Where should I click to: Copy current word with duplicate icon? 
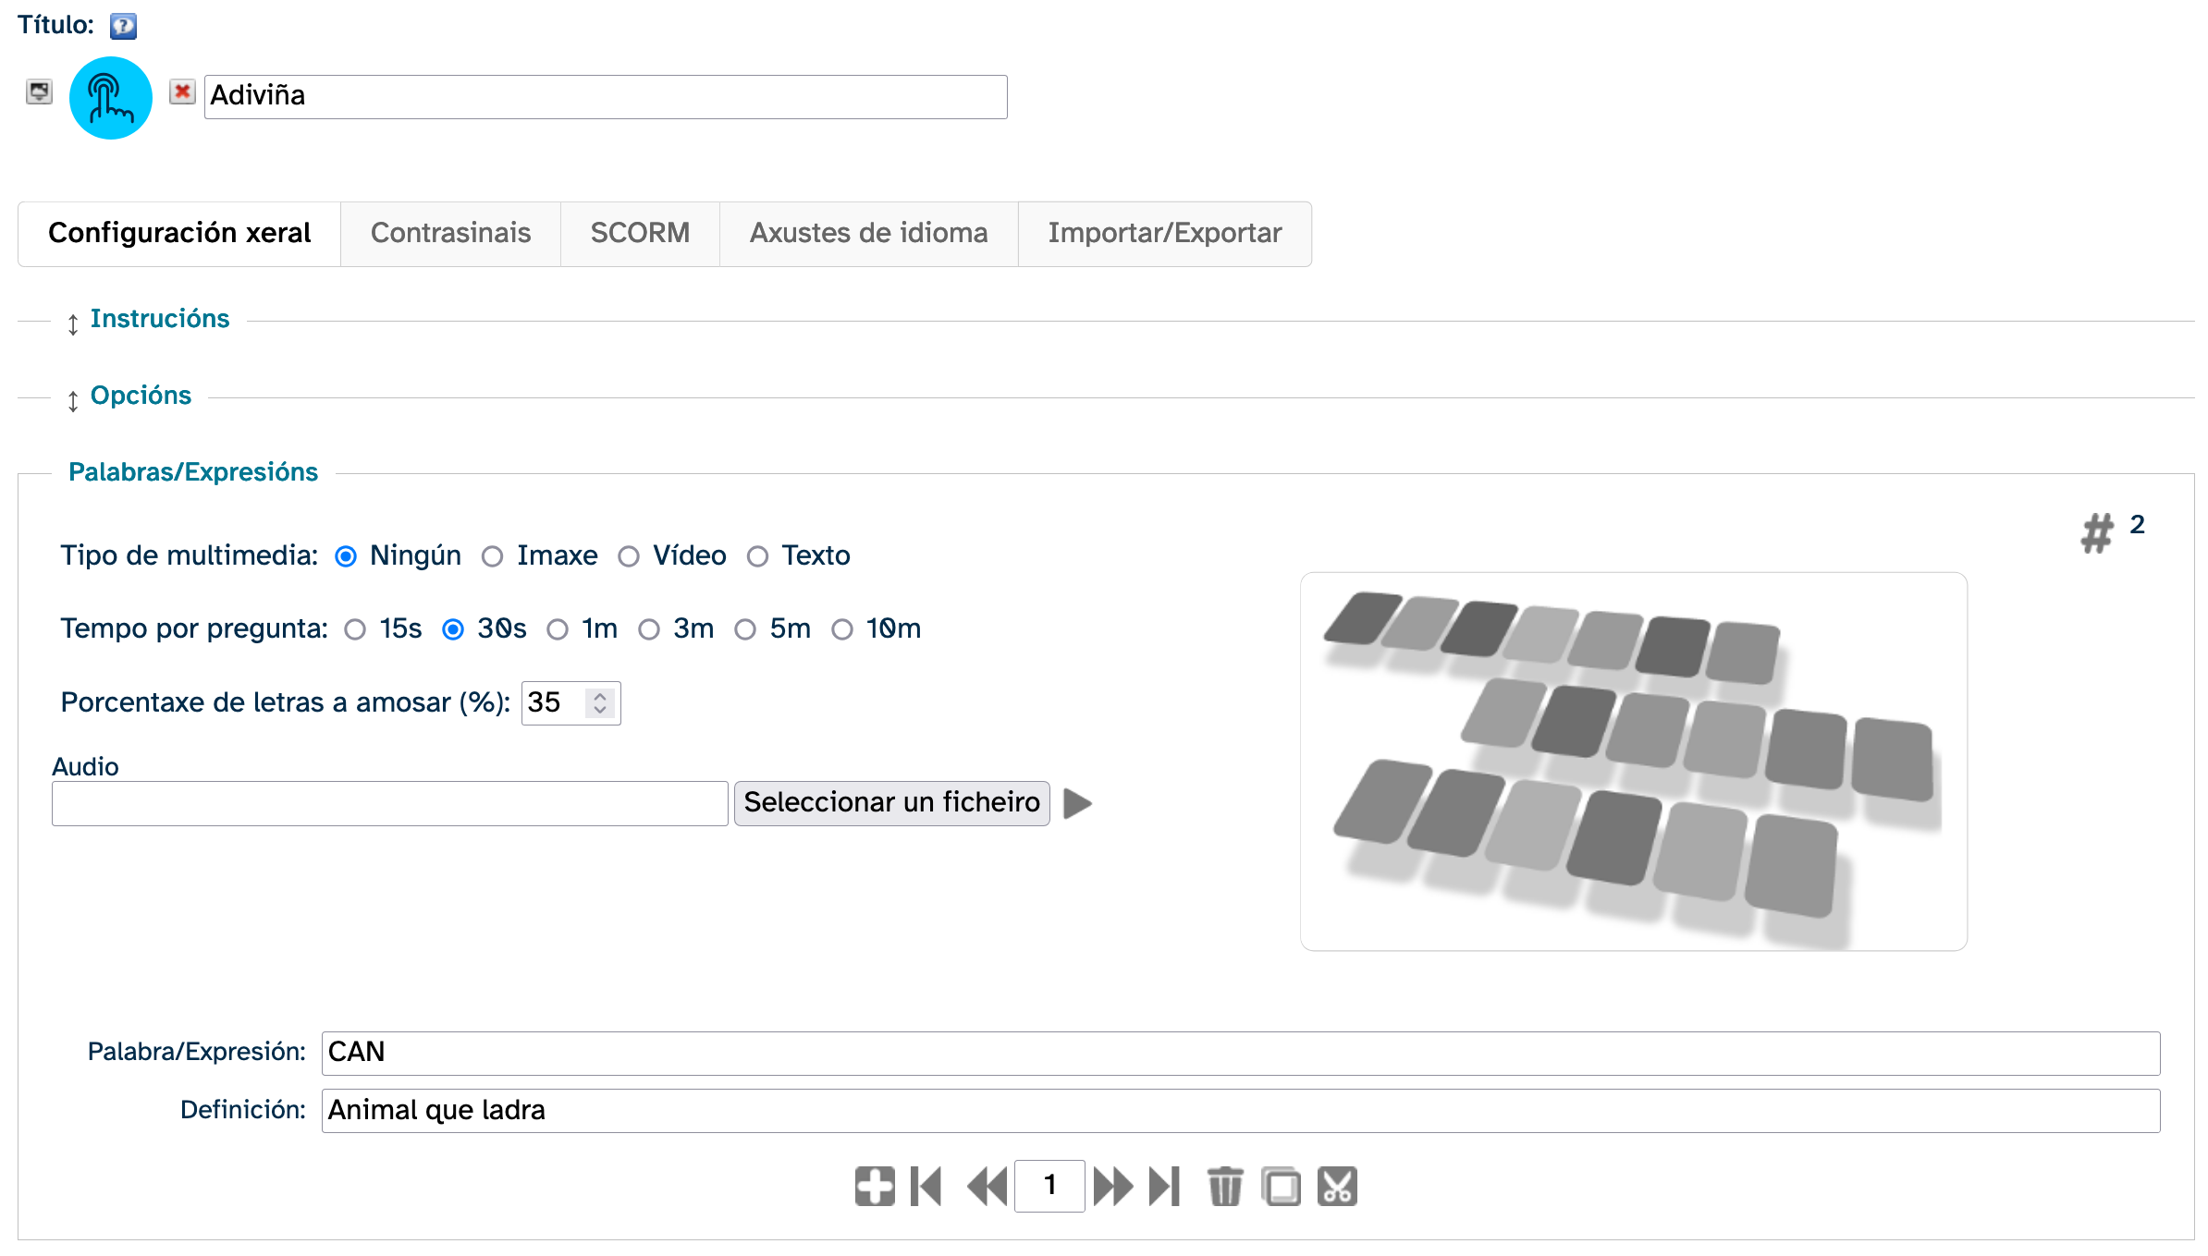1281,1186
